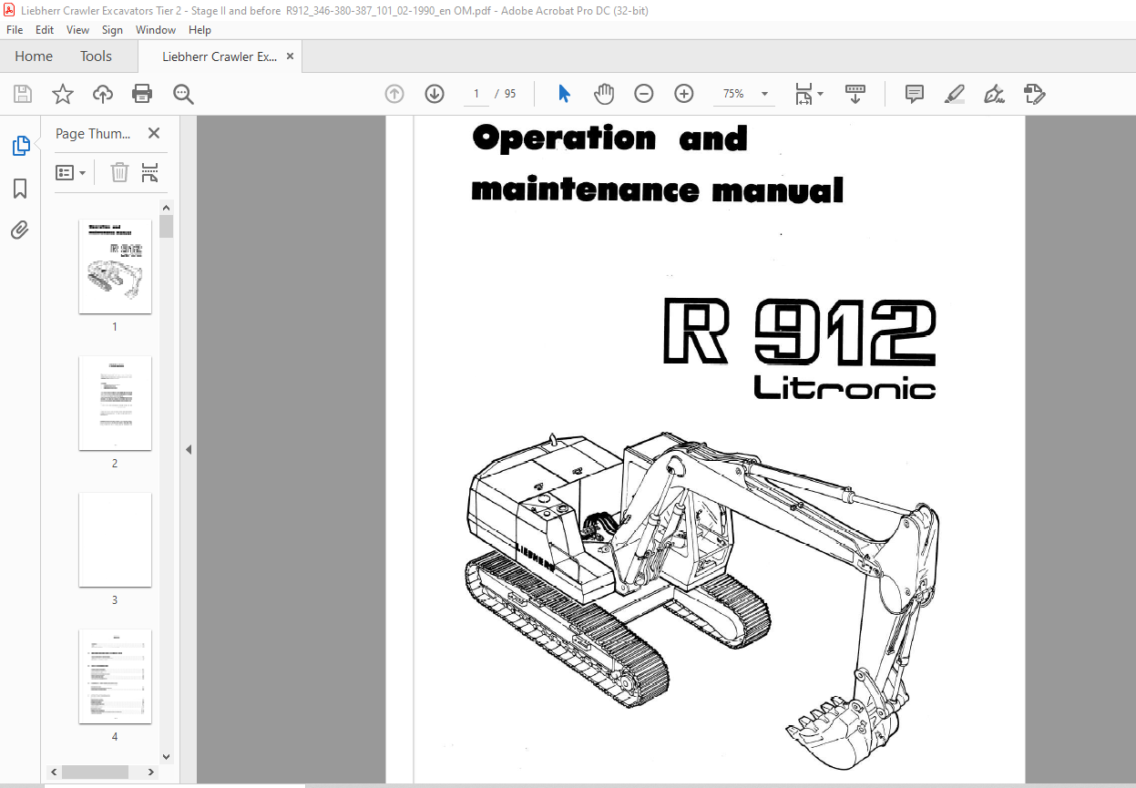Open the Bookmarks panel icon
This screenshot has width=1136, height=788.
tap(20, 189)
